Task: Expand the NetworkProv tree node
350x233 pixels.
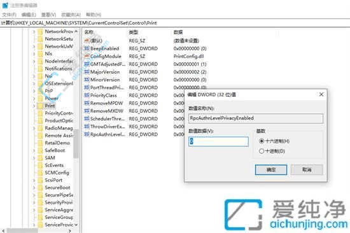Action: (x=34, y=31)
